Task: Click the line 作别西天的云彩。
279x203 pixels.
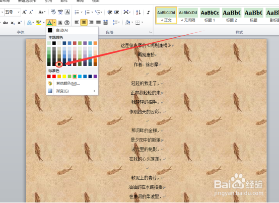Action: (145, 112)
